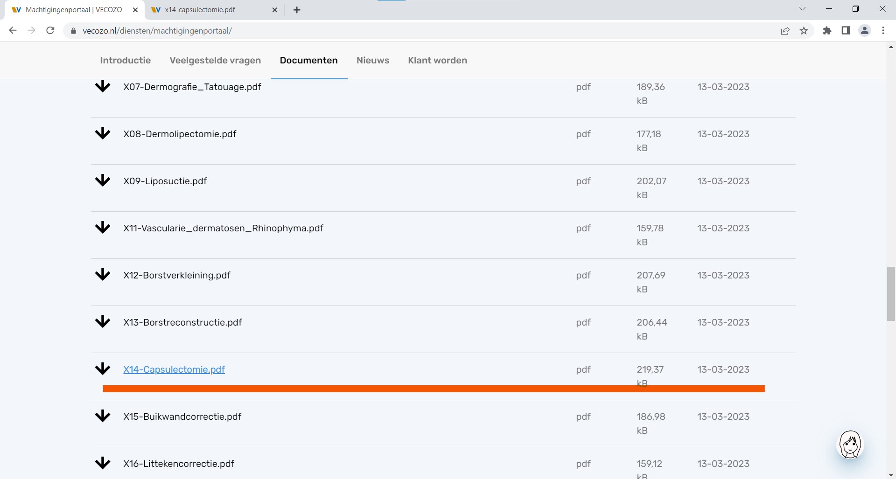
Task: Download X12-Borstverkleining.pdf via its arrow icon
Action: coord(102,275)
